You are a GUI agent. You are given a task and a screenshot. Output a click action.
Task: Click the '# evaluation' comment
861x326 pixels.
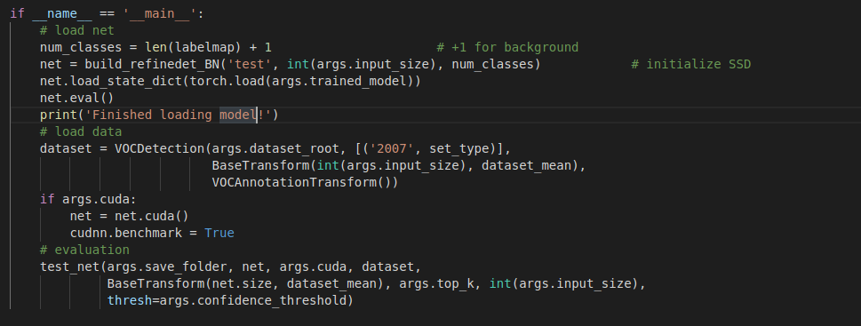pos(84,250)
